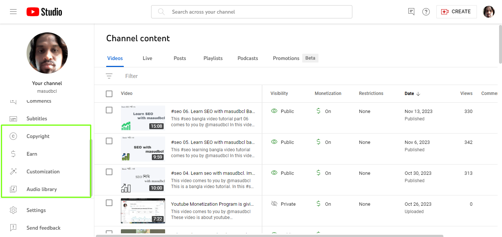Screen dimensions: 502x237
Task: Click monetization dollar icon for #seo 06 video
Action: tap(318, 111)
